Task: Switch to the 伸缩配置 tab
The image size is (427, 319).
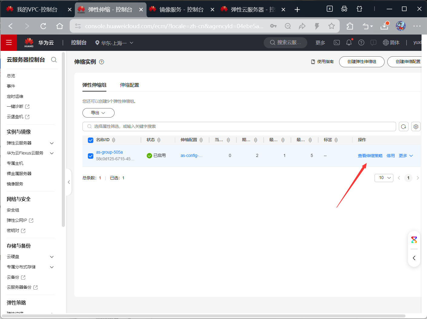Action: coord(129,85)
